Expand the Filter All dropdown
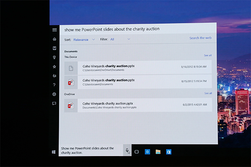The image size is (251, 167). [x=120, y=40]
